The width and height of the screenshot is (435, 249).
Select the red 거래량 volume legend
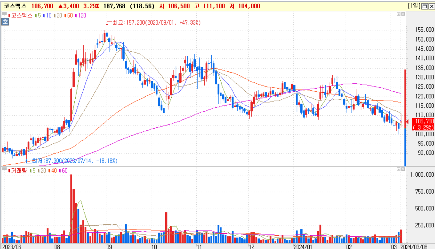pos(18,170)
